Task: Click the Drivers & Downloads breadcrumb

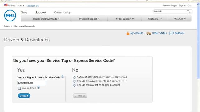Action: point(24,26)
